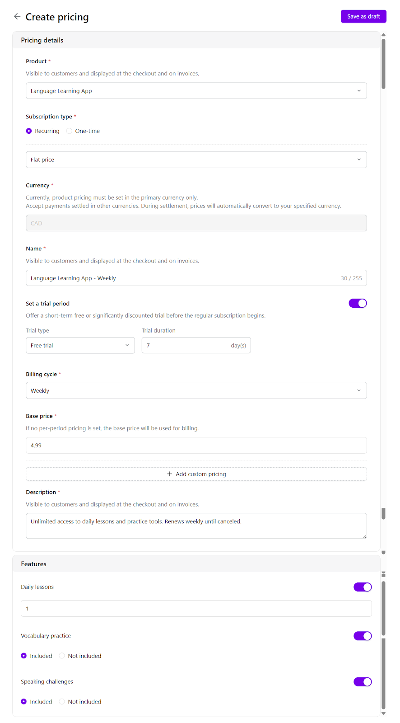Save the pricing as draft

click(363, 16)
